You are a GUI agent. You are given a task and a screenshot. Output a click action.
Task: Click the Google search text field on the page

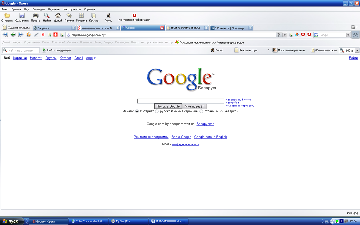click(180, 101)
